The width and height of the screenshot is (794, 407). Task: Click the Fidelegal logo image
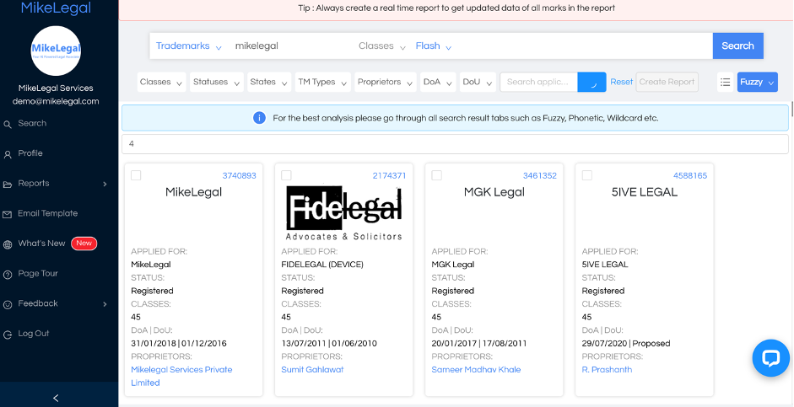click(x=343, y=213)
